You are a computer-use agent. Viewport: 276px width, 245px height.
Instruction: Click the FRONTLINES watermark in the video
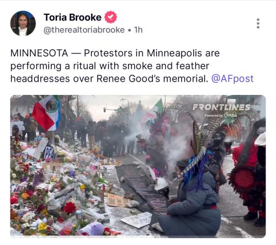[221, 108]
